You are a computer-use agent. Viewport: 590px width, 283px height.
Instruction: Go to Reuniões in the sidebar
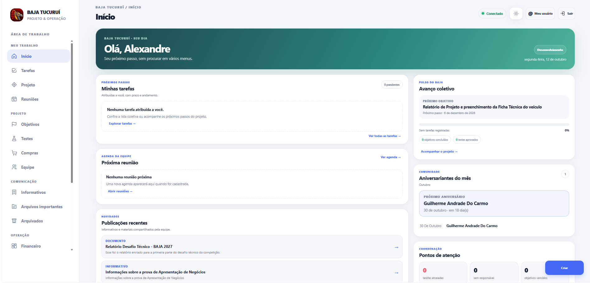[39, 99]
